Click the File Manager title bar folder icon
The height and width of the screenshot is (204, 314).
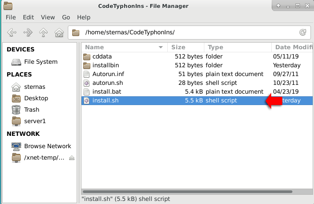8,6
